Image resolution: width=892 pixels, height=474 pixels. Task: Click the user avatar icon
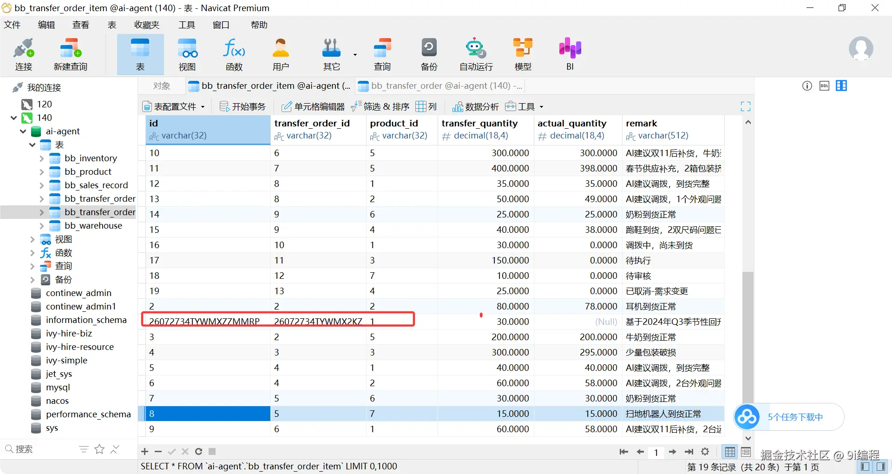[861, 49]
